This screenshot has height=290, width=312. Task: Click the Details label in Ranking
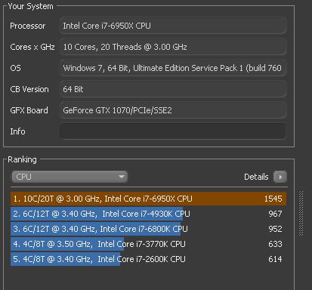(x=256, y=177)
